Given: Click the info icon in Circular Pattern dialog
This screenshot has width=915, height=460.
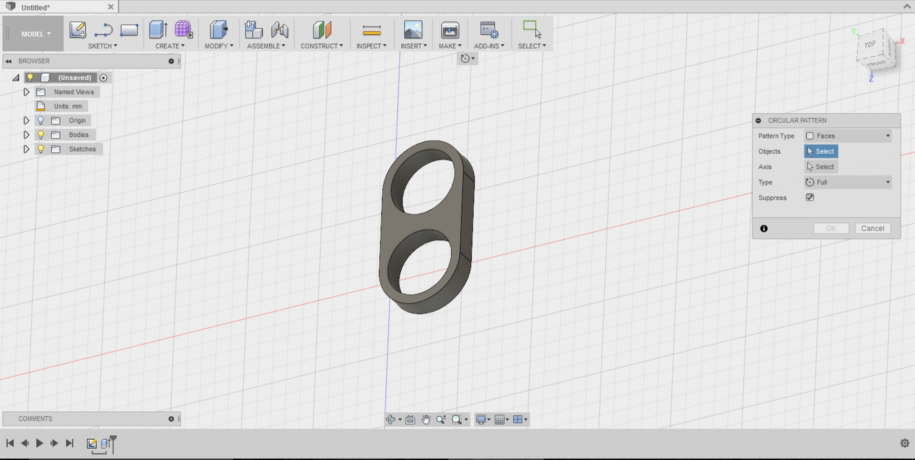Looking at the screenshot, I should (764, 229).
